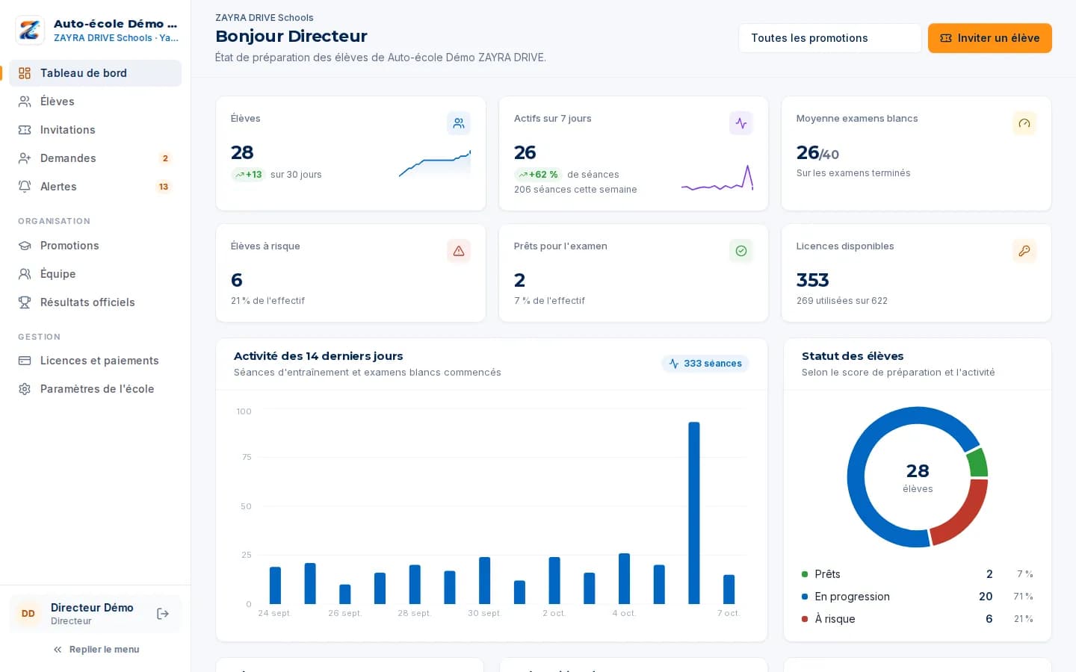Viewport: 1076px width, 672px height.
Task: Open Licences et paiements
Action: 95,361
